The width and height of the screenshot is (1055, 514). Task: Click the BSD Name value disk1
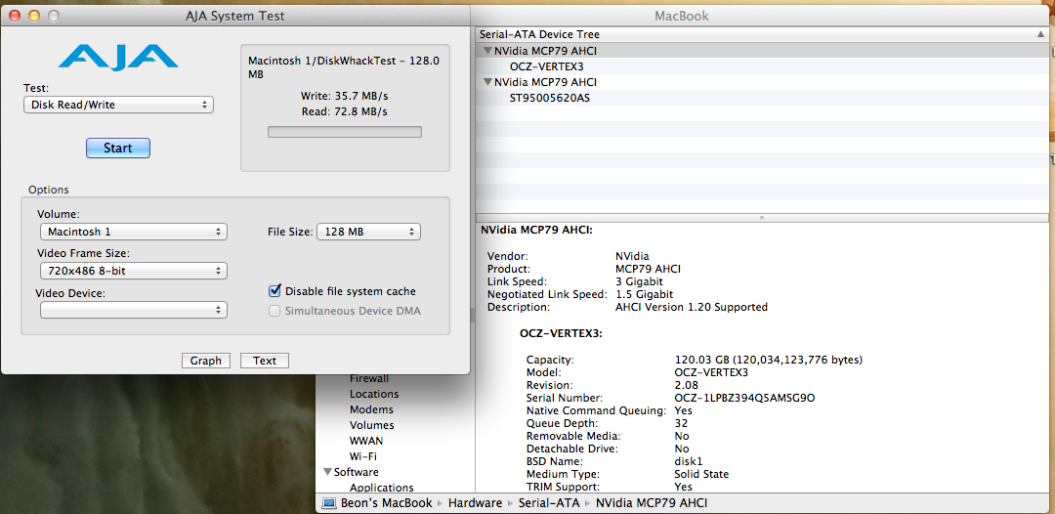pyautogui.click(x=689, y=461)
